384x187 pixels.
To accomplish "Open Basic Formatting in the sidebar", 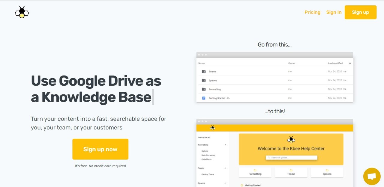I will [x=208, y=155].
